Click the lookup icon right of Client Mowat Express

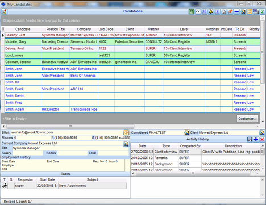coord(262,133)
